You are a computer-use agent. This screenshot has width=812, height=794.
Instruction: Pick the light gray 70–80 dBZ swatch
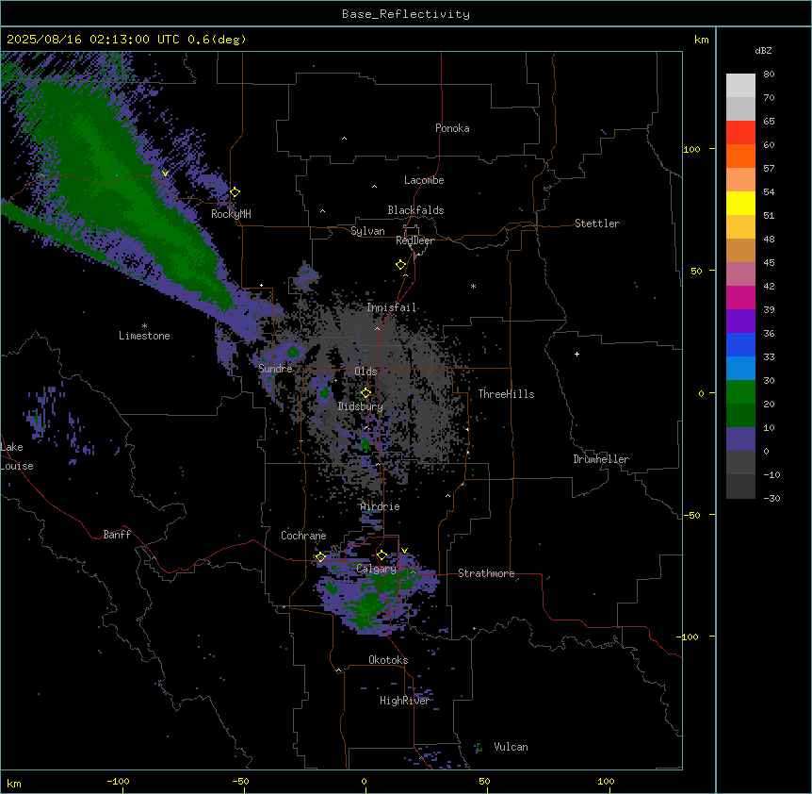[740, 86]
